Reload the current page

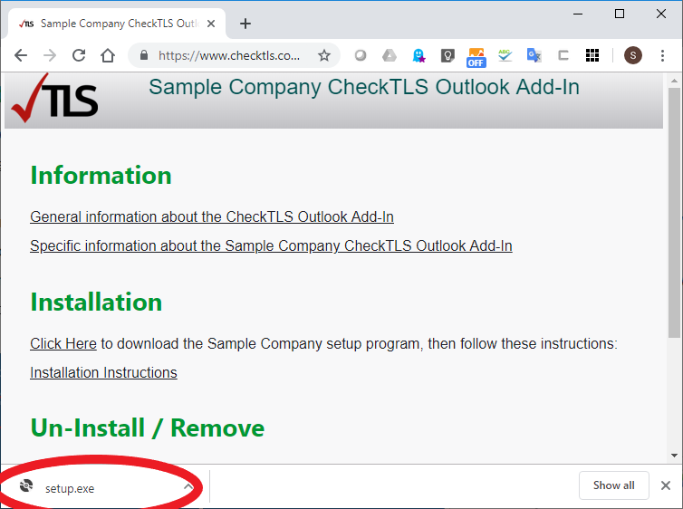click(x=79, y=55)
